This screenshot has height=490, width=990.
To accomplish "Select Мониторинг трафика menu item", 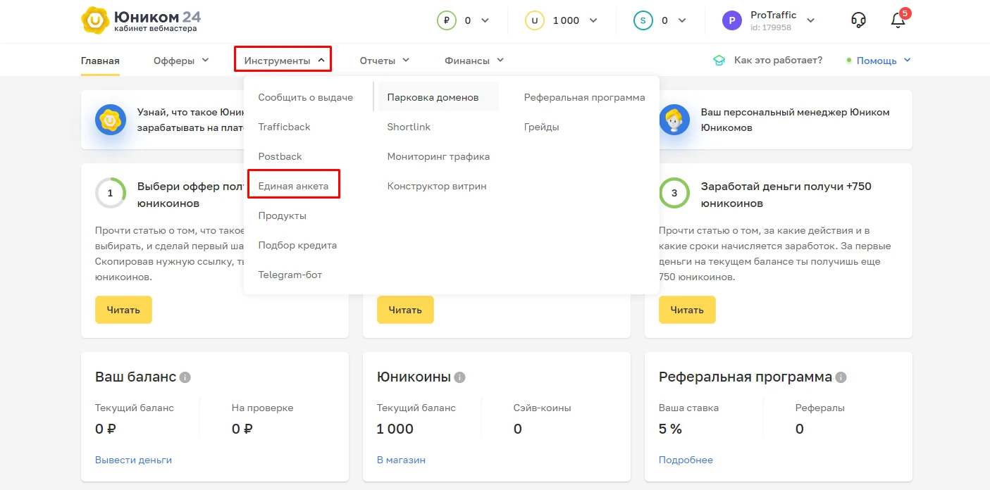I will coord(438,156).
